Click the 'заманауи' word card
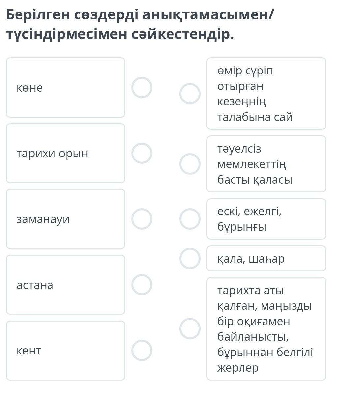 (65, 219)
